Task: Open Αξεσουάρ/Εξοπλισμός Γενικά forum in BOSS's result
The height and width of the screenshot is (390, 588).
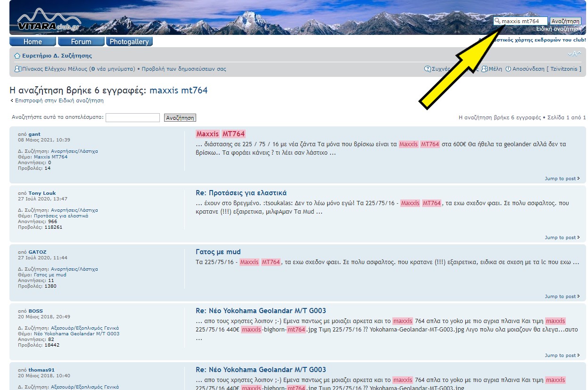Action: (x=85, y=328)
